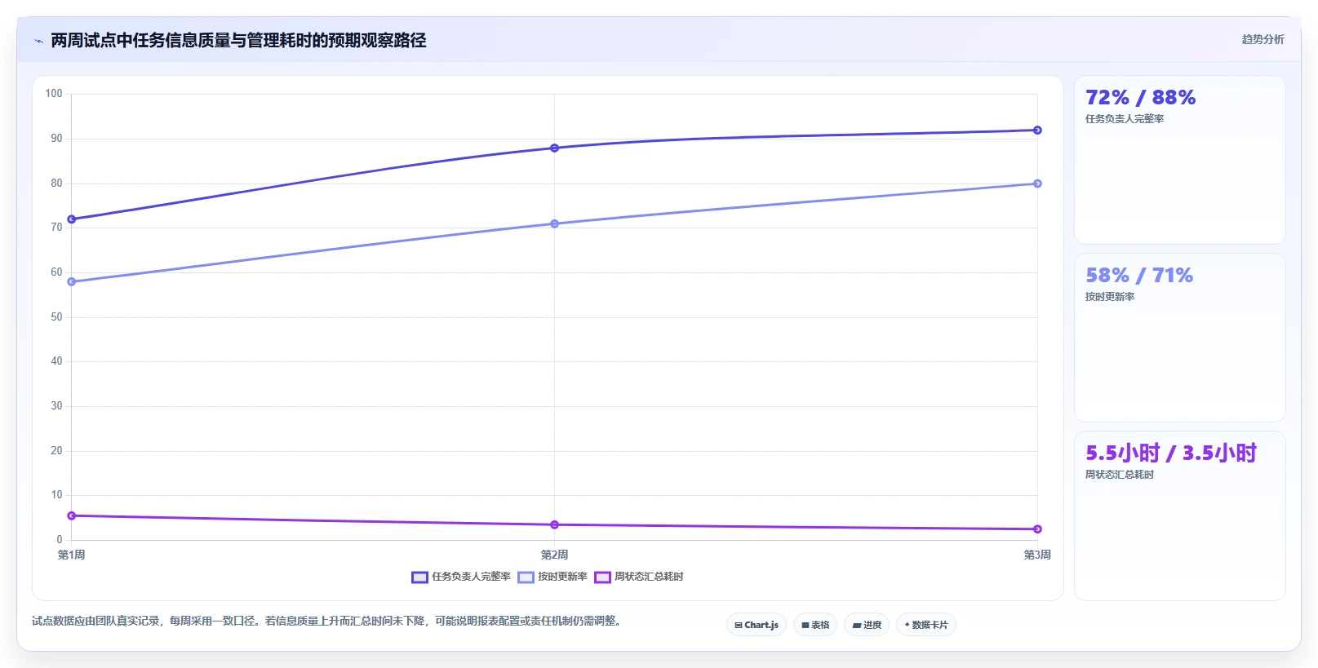Select the 表格 chip

pos(815,625)
